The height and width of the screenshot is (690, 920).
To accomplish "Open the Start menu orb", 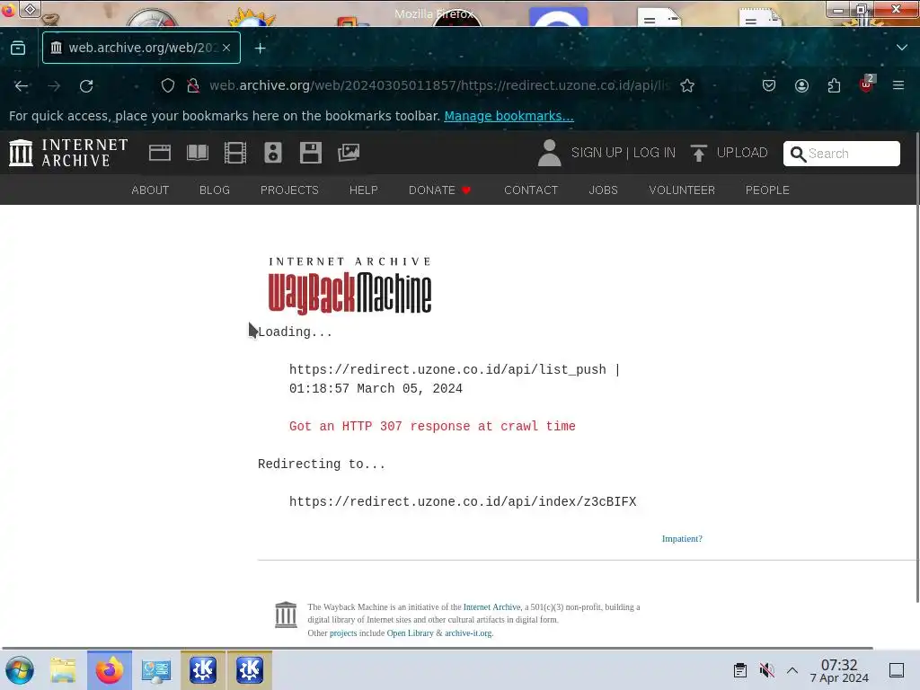I will coord(20,670).
